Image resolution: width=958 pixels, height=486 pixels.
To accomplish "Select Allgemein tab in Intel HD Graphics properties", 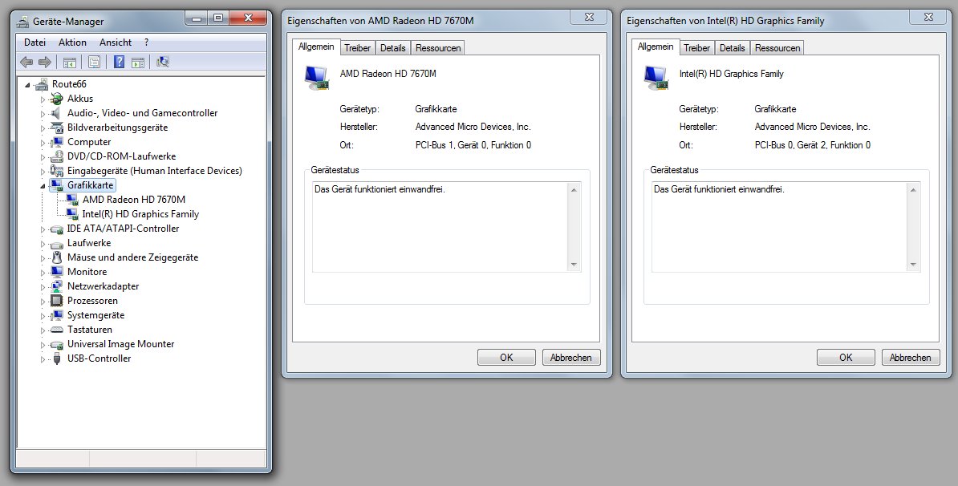I will pos(656,47).
